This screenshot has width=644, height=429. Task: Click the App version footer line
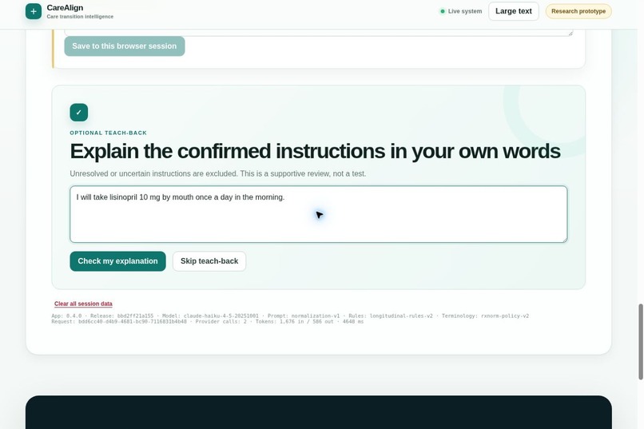[x=290, y=316]
